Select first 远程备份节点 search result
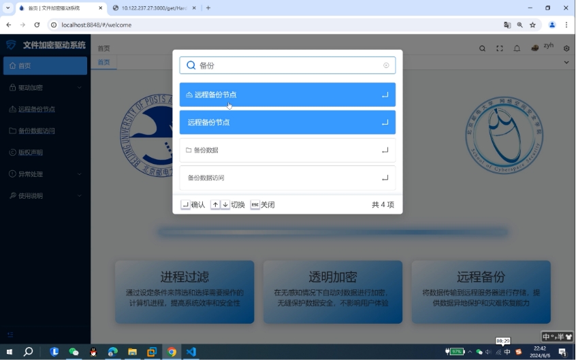This screenshot has width=576, height=360. point(287,95)
